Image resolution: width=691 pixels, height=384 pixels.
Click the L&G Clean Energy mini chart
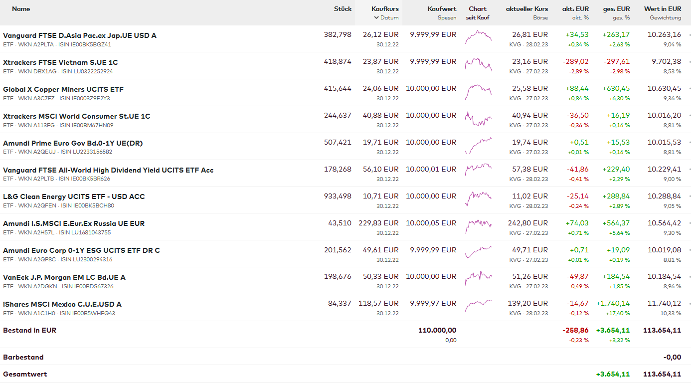pos(478,199)
